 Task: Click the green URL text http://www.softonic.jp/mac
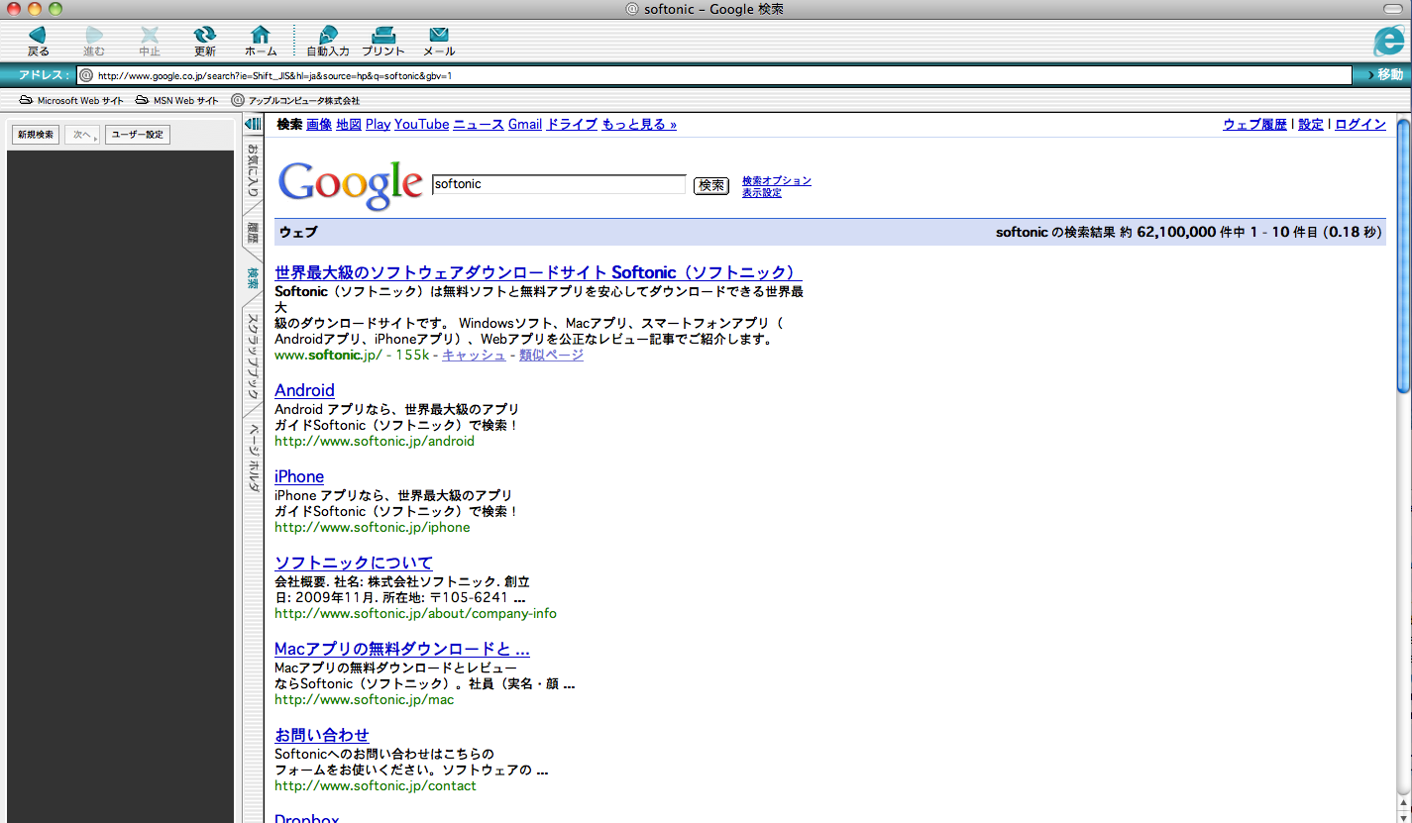(x=365, y=699)
